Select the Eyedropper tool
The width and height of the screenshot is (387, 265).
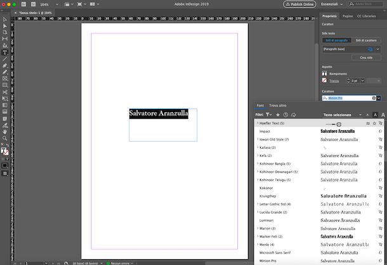pyautogui.click(x=4, y=125)
